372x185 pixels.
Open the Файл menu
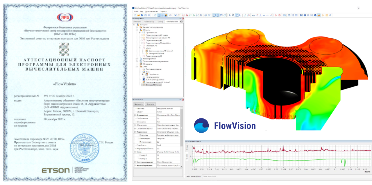tap(136, 11)
